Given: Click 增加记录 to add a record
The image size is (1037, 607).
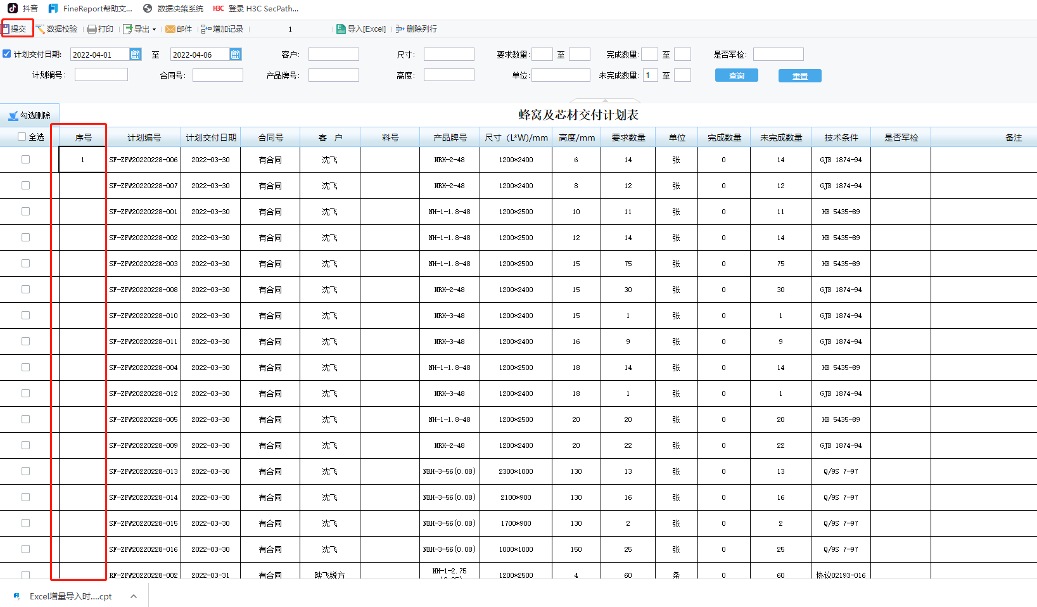Looking at the screenshot, I should (x=222, y=29).
